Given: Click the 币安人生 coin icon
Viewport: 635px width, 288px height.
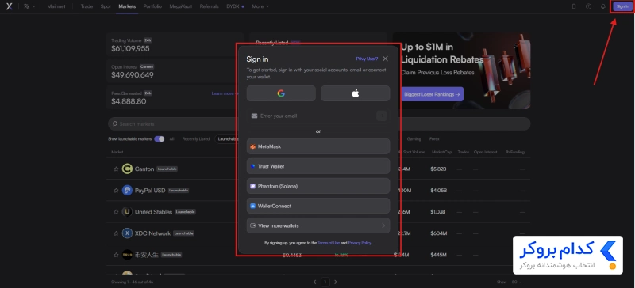Looking at the screenshot, I should 127,255.
